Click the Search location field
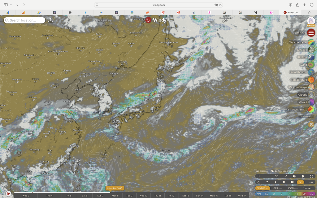Screen dimensions: 317x198 coord(25,20)
